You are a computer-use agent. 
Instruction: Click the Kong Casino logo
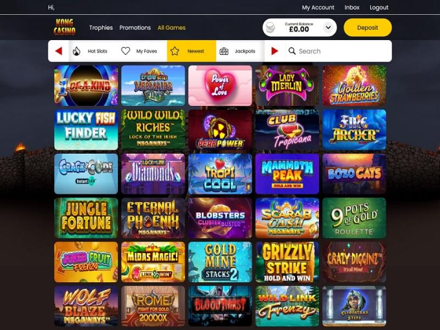click(64, 27)
